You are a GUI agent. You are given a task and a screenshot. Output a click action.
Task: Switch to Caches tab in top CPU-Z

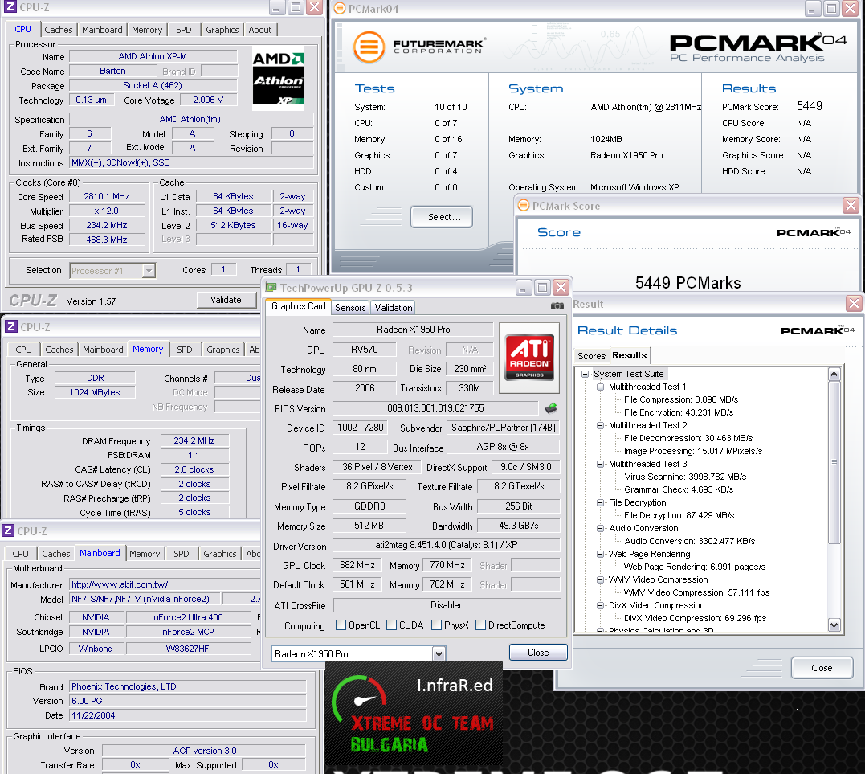coord(59,30)
